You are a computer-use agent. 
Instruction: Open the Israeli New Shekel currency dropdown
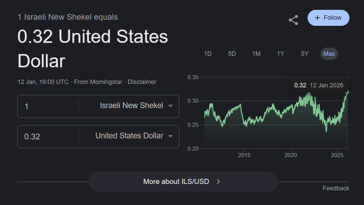[136, 106]
